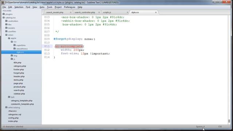Expand the cupertino folder icon

tap(15, 45)
